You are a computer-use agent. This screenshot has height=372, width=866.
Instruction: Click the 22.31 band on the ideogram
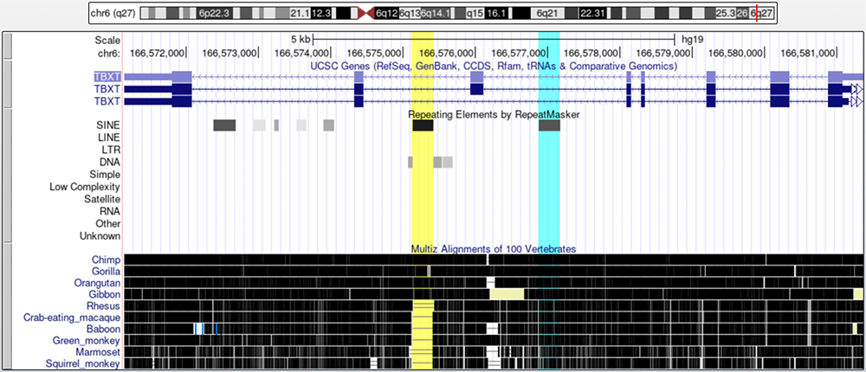[x=592, y=14]
